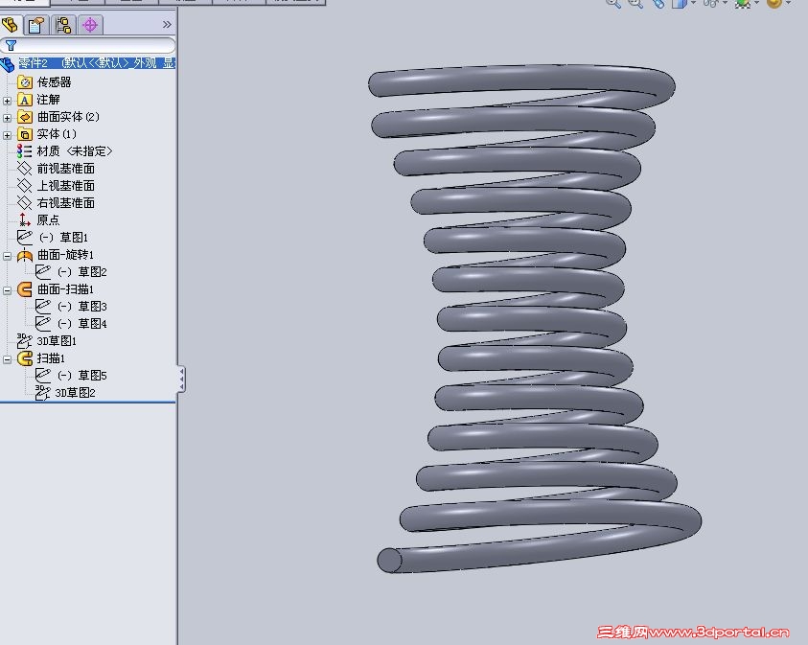Collapse the 曲面-旋转1 feature node
The image size is (808, 645).
coord(7,256)
